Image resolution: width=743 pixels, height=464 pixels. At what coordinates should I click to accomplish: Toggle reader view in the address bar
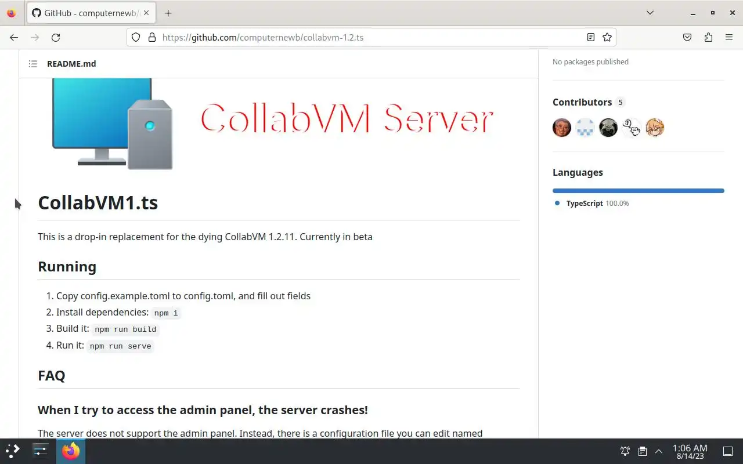click(x=590, y=37)
